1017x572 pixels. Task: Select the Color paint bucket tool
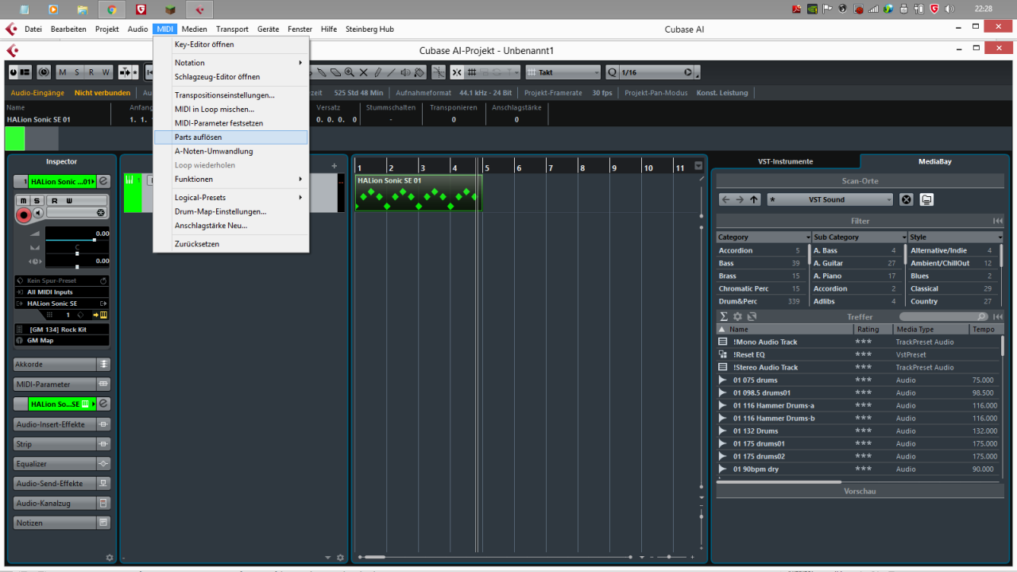click(419, 72)
